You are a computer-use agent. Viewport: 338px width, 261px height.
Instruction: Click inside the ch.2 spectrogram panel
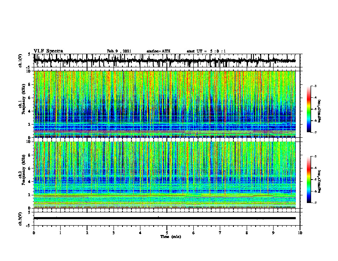coord(165,175)
